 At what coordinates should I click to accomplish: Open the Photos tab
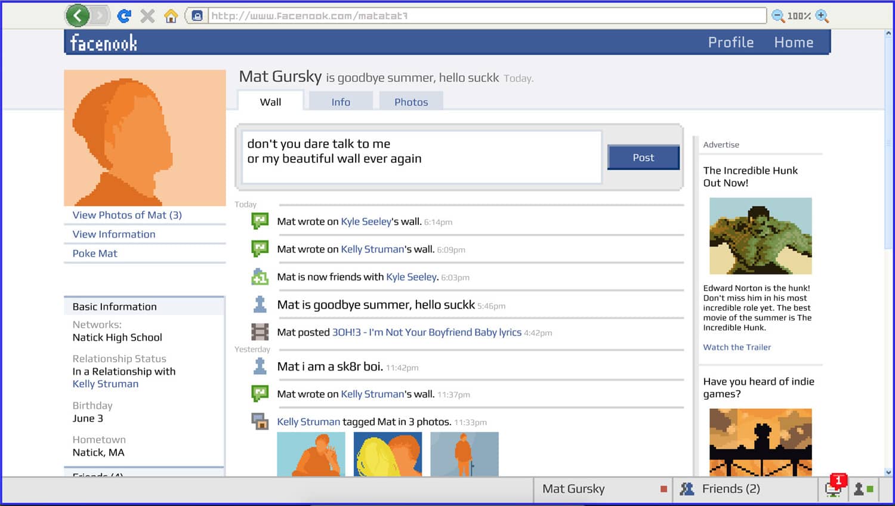(411, 102)
